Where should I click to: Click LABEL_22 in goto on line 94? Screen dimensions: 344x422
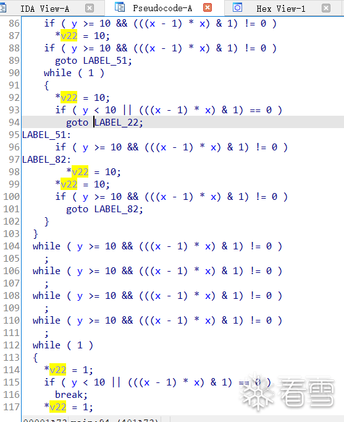pos(116,123)
